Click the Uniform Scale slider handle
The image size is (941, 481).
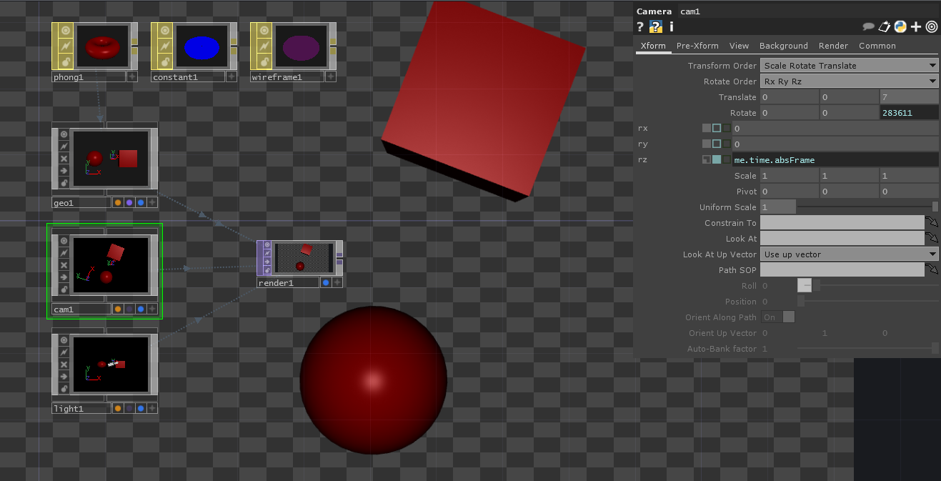[x=935, y=207]
